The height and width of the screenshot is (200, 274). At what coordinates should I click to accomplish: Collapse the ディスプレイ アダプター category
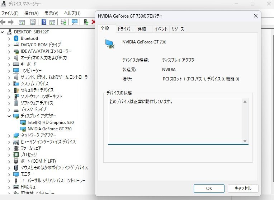click(x=9, y=116)
